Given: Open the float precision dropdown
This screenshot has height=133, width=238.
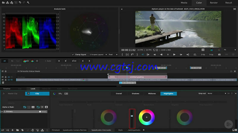Looking at the screenshot, I should 113,55.
